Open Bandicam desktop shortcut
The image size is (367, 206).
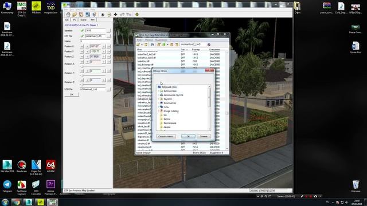point(22,166)
